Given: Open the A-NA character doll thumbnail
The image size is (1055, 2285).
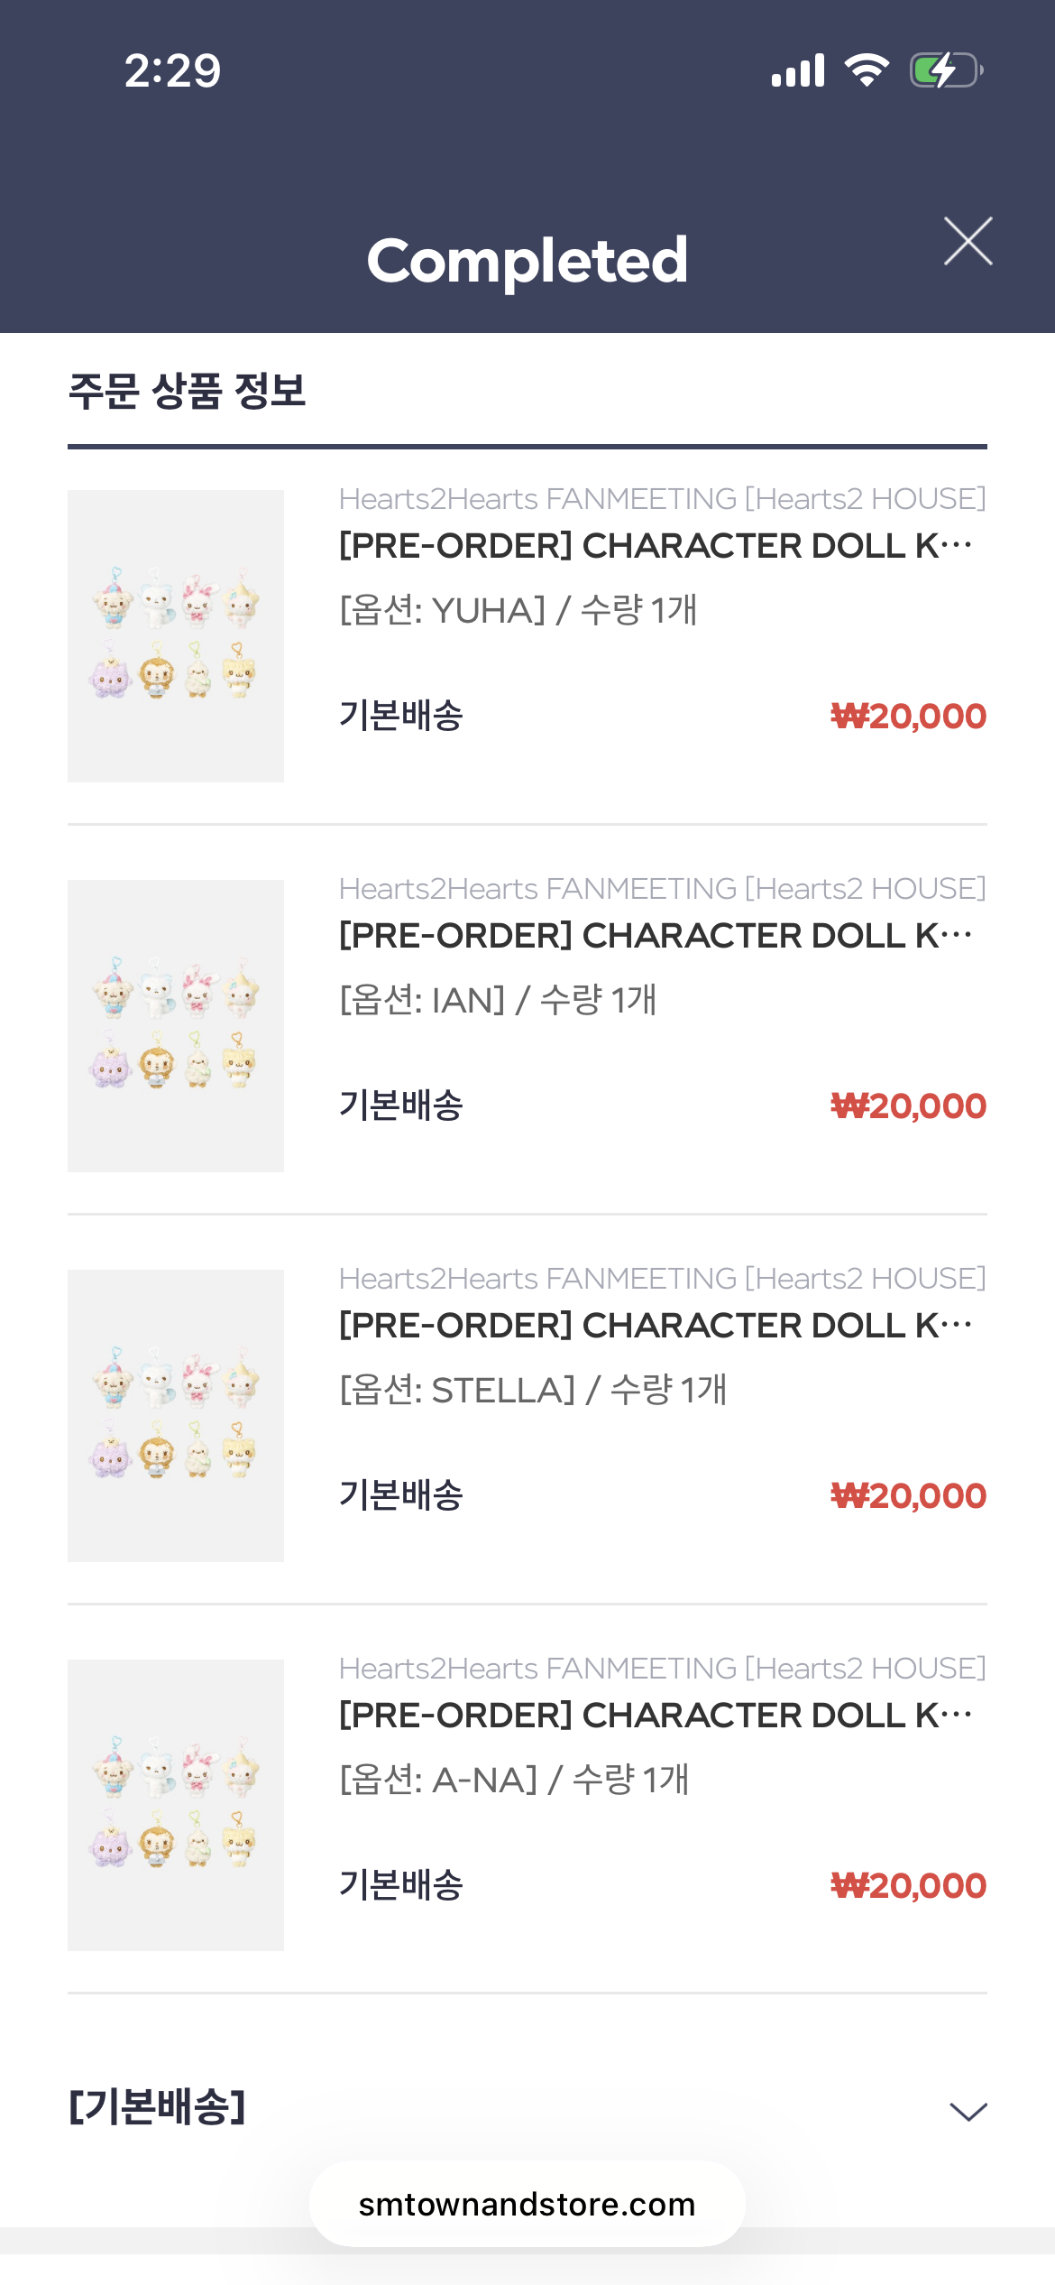Looking at the screenshot, I should 176,1805.
